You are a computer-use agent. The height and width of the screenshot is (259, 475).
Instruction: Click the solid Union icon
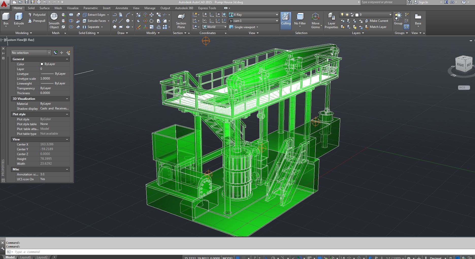(71, 15)
